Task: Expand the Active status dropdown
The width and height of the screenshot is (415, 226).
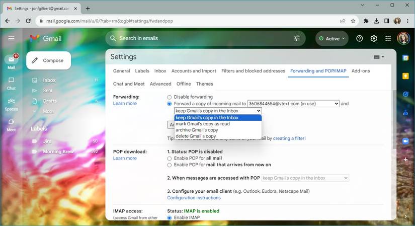Action: 332,38
